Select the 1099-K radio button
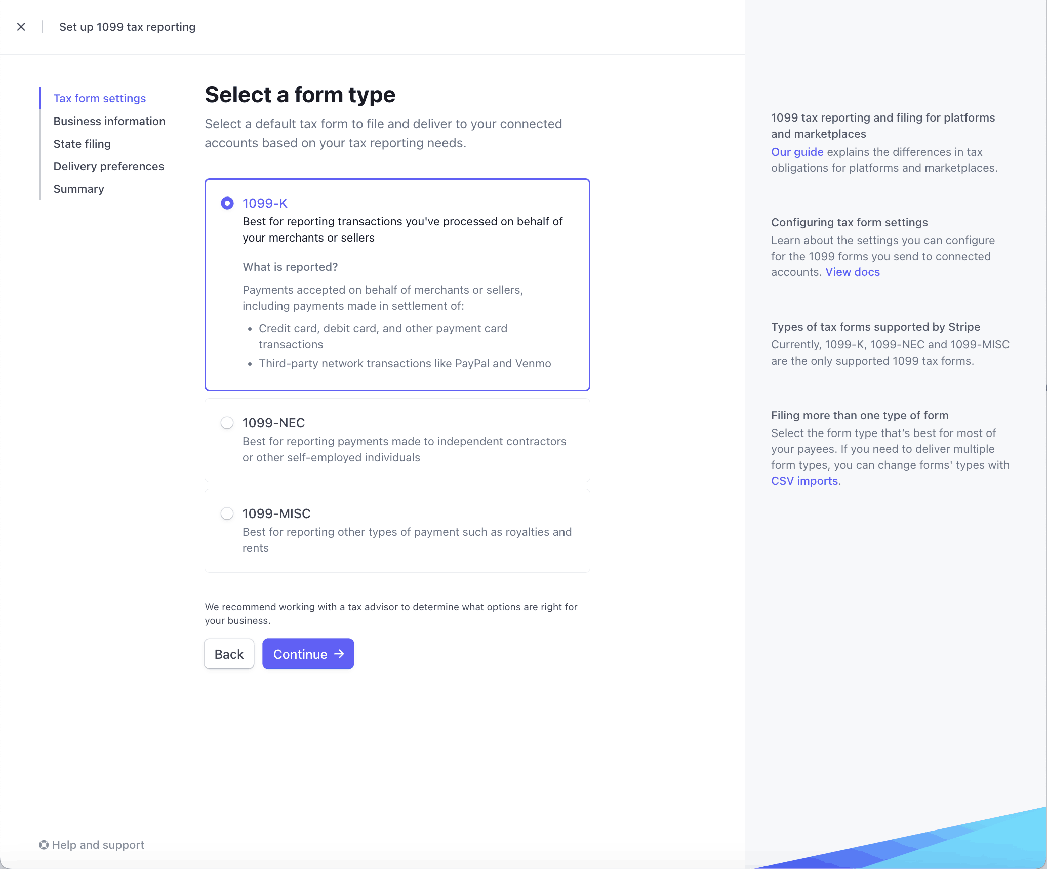The height and width of the screenshot is (869, 1047). click(x=225, y=203)
